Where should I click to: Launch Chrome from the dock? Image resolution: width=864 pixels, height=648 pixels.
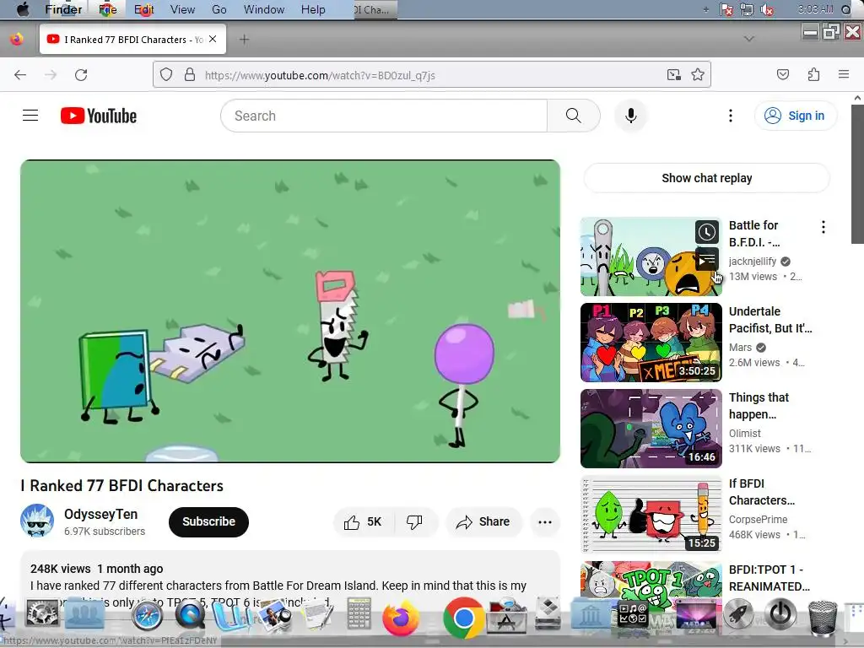tap(463, 618)
